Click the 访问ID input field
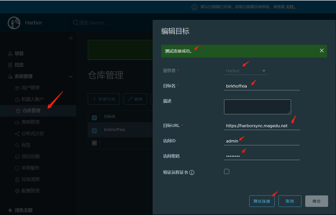336x215 pixels. point(262,141)
